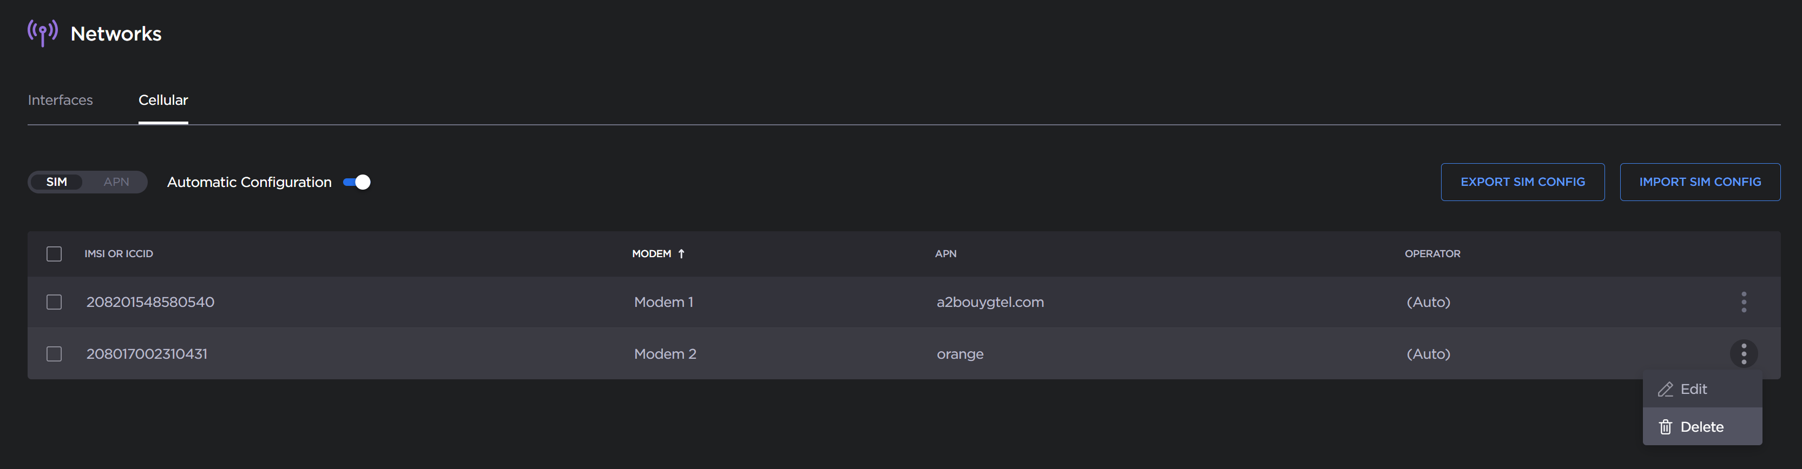The image size is (1802, 469).
Task: Select the SIM segment option
Action: pos(57,182)
